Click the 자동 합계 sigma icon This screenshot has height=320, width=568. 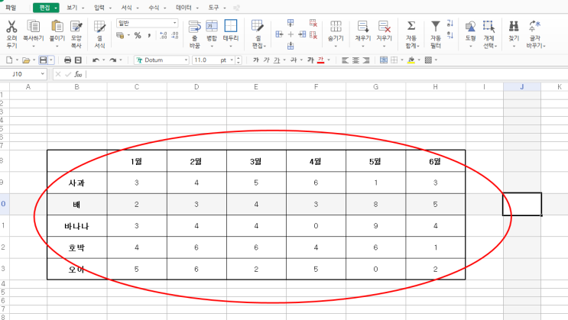(x=411, y=26)
